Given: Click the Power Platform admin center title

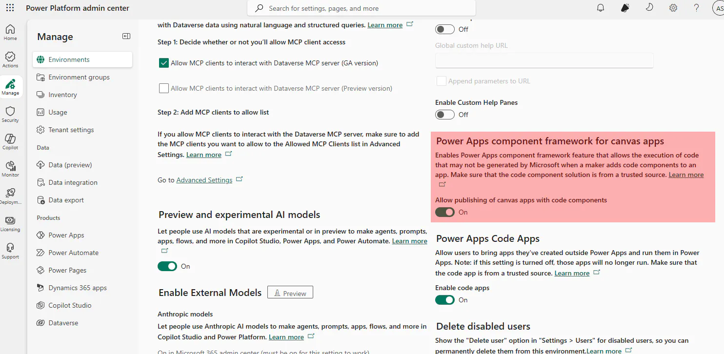Looking at the screenshot, I should pos(78,8).
